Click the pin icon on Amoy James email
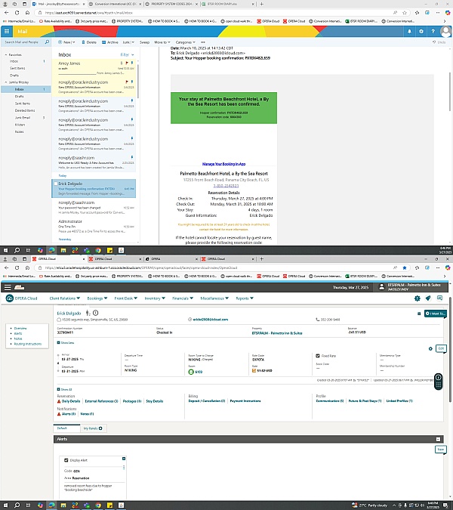The height and width of the screenshot is (510, 453). tap(132, 63)
